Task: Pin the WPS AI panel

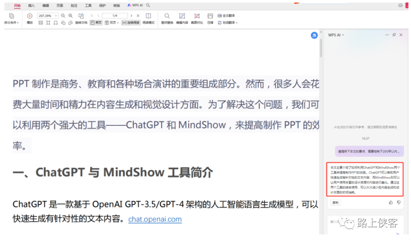Action: pos(394,35)
